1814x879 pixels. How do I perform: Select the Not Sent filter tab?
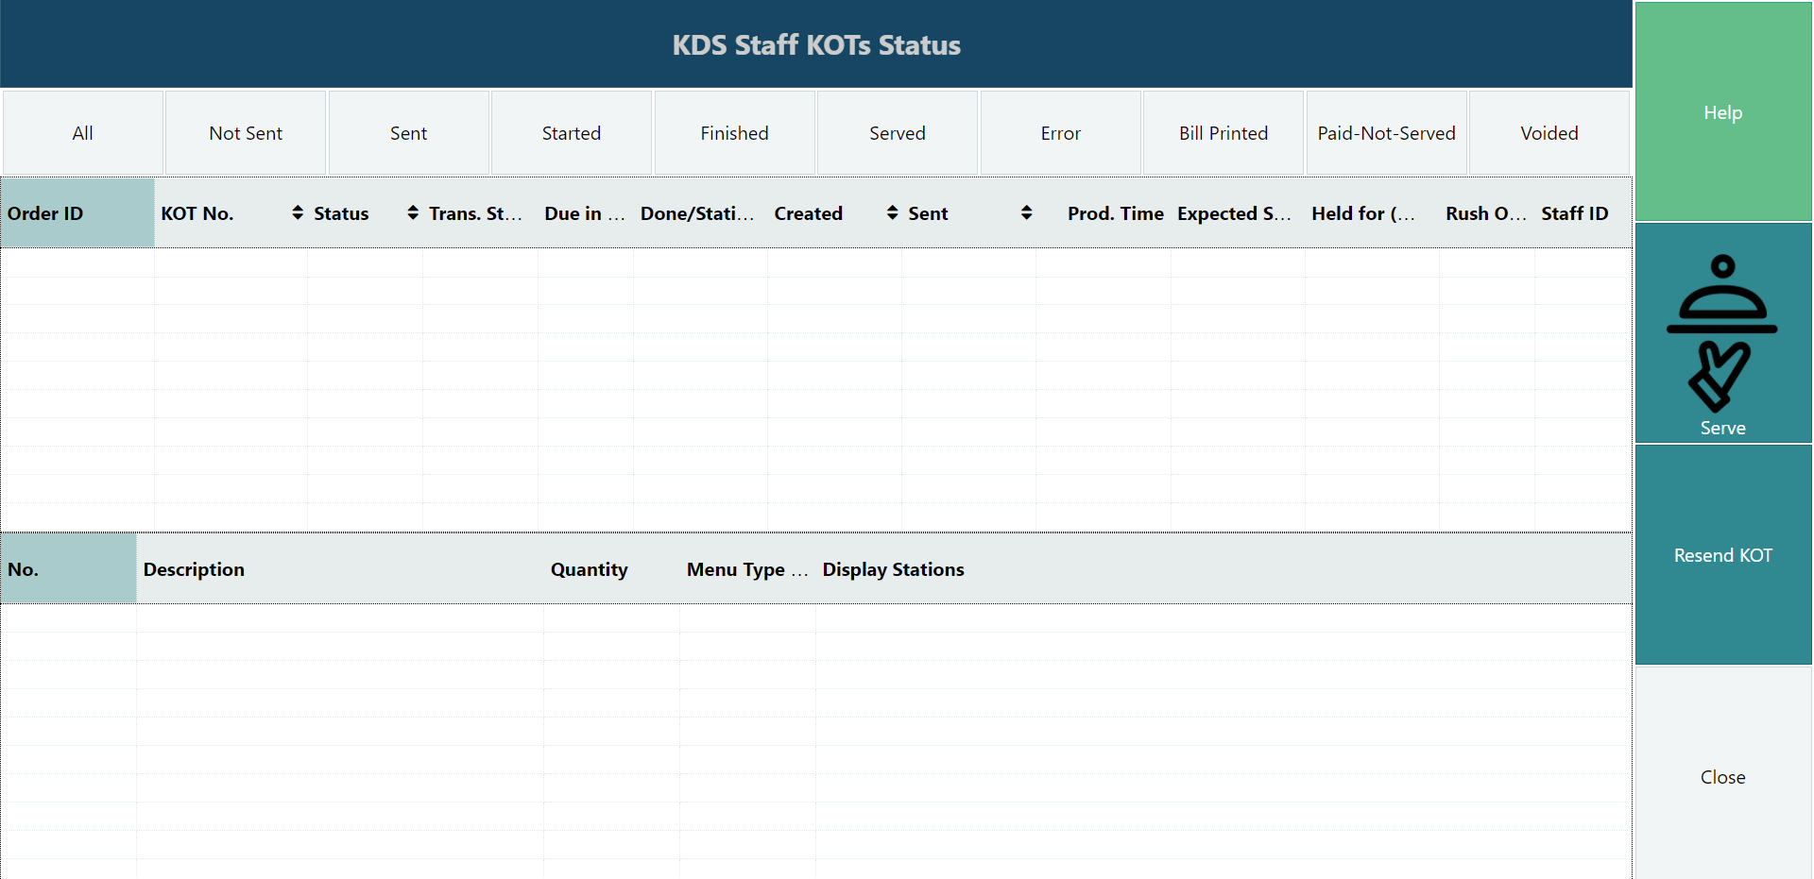(x=246, y=133)
